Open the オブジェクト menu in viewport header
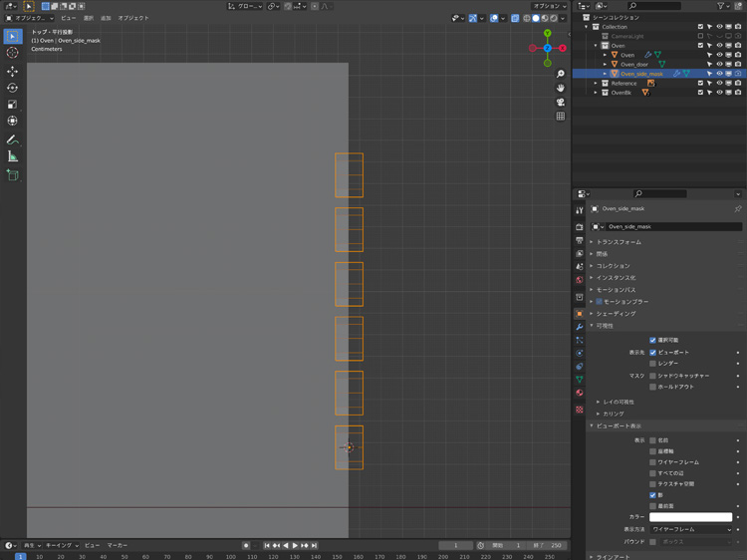This screenshot has width=747, height=560. pyautogui.click(x=133, y=18)
